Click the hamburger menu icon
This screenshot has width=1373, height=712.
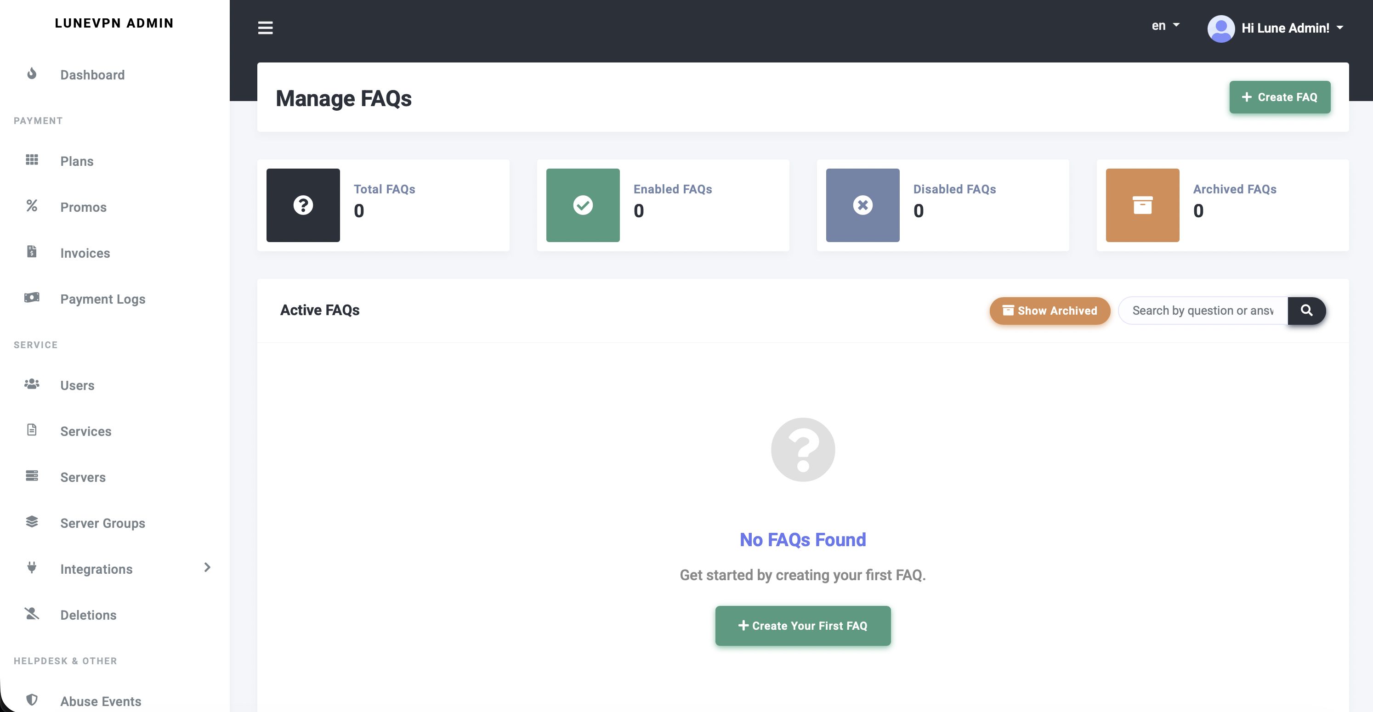tap(265, 28)
